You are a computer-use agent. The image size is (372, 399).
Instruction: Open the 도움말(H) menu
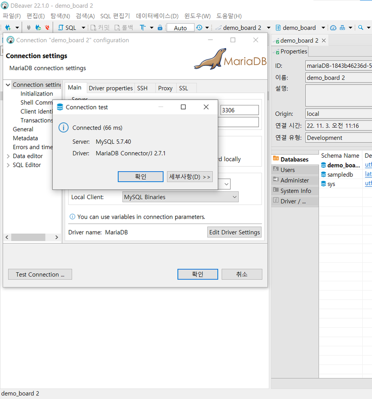[229, 16]
